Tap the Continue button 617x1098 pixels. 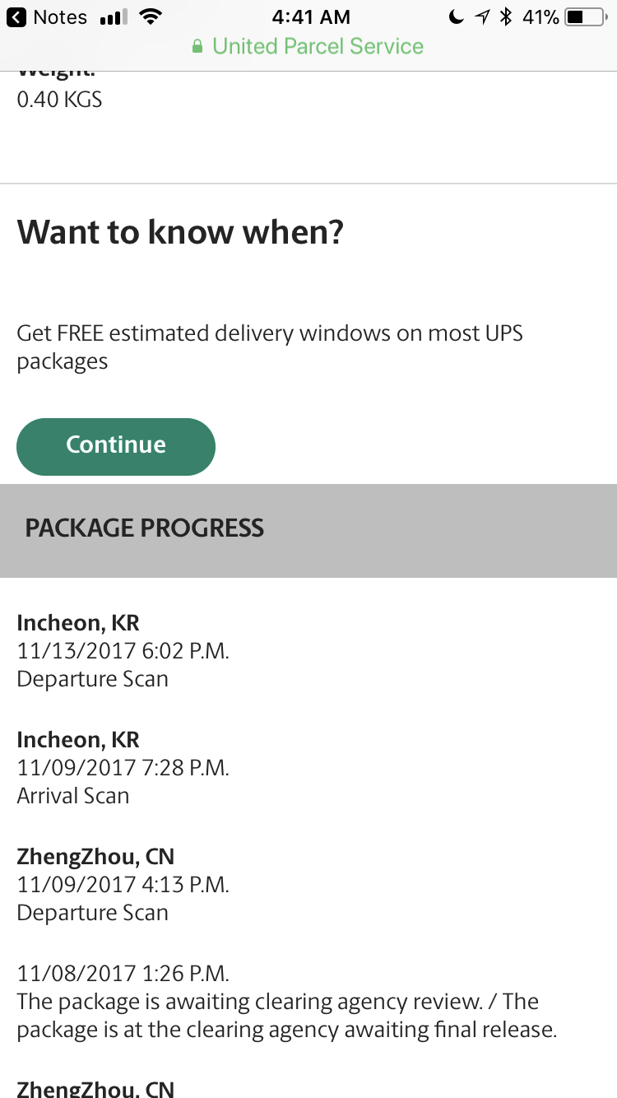tap(116, 446)
